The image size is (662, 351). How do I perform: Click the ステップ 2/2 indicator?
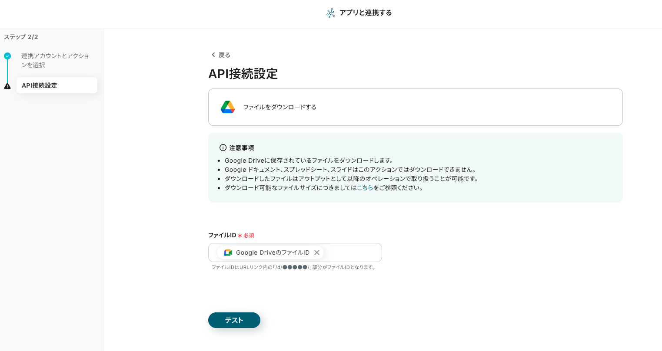pyautogui.click(x=21, y=37)
